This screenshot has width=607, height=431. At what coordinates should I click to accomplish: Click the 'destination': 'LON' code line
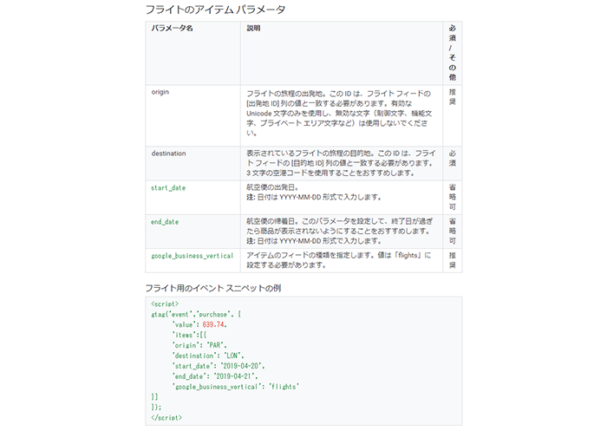click(208, 356)
